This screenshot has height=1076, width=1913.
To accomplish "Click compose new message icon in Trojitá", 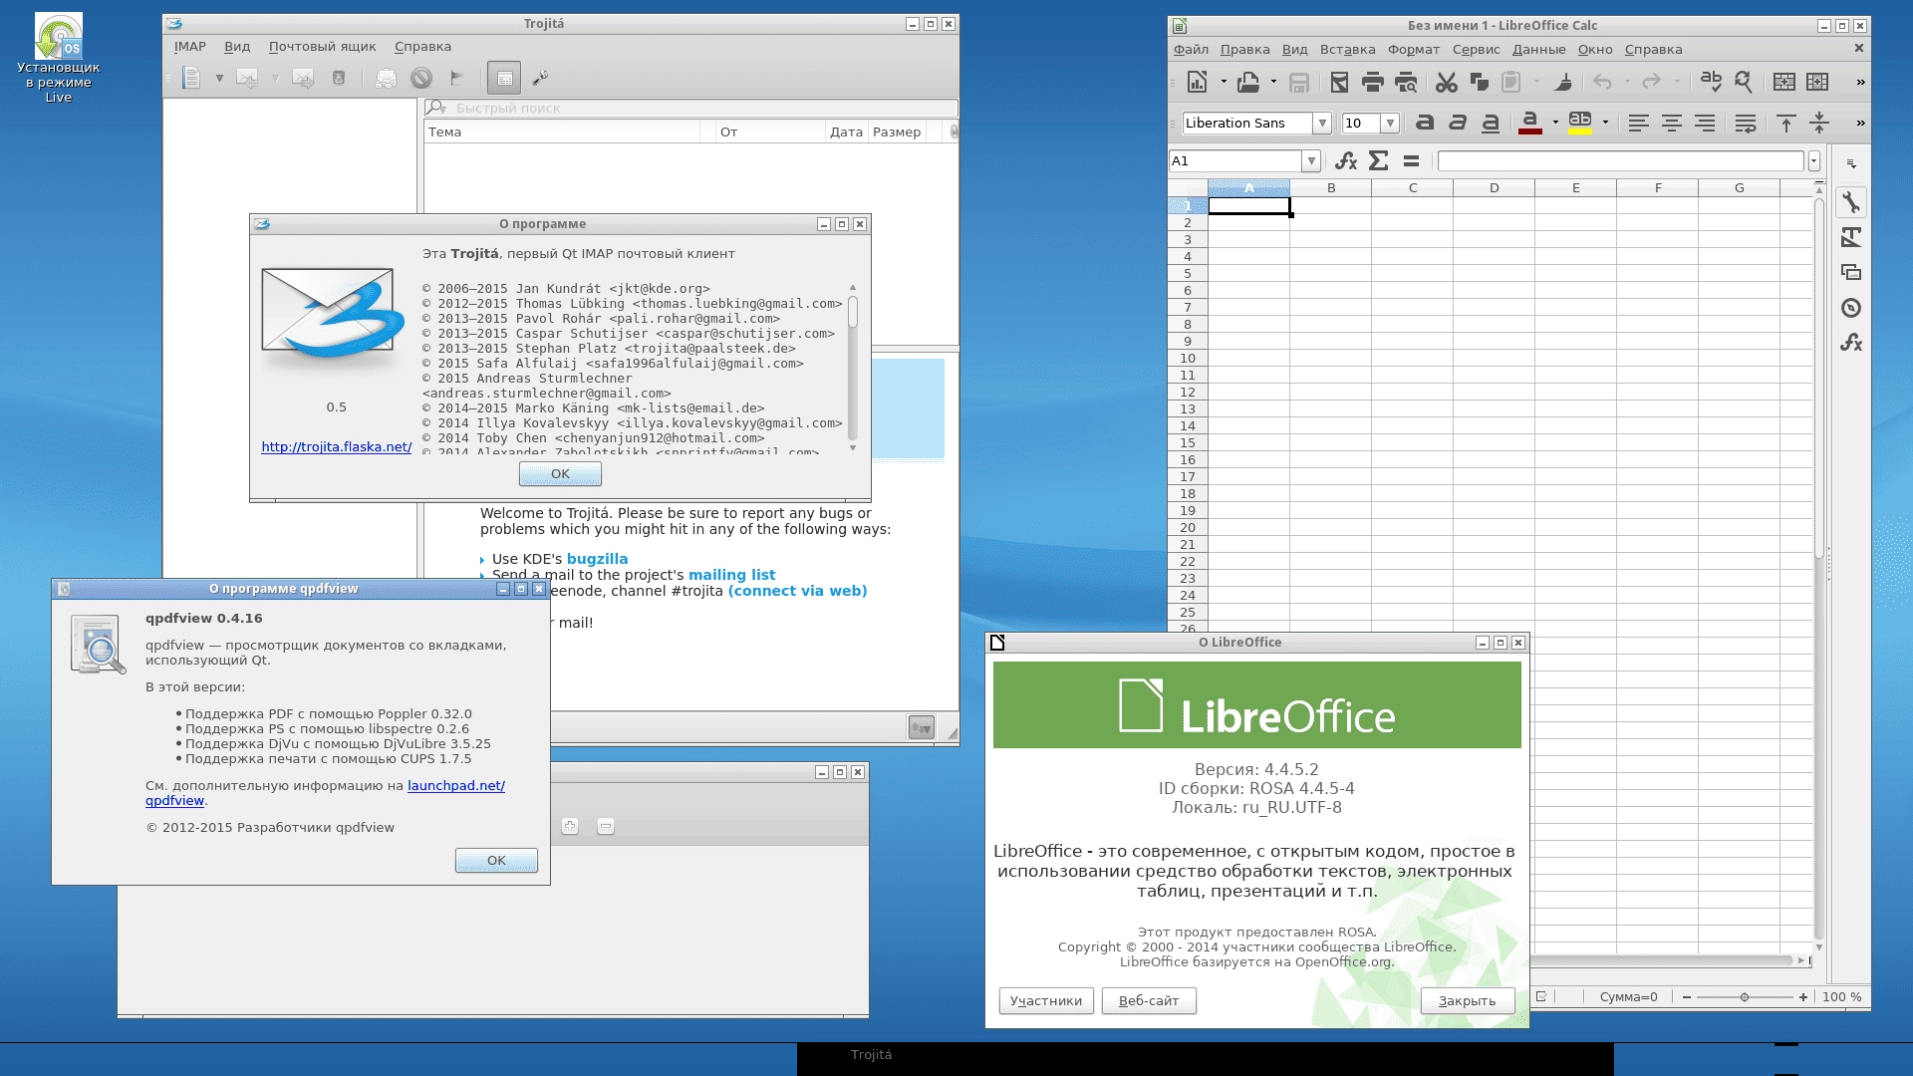I will point(191,78).
